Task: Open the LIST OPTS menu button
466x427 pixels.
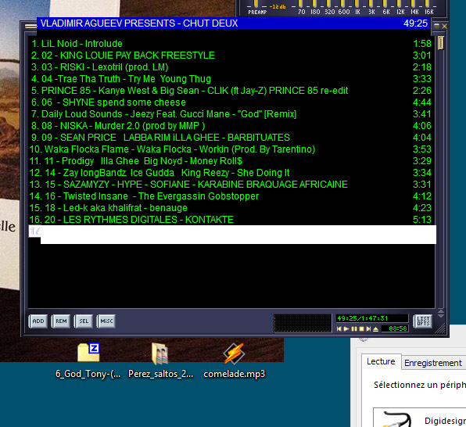Action: tap(423, 321)
